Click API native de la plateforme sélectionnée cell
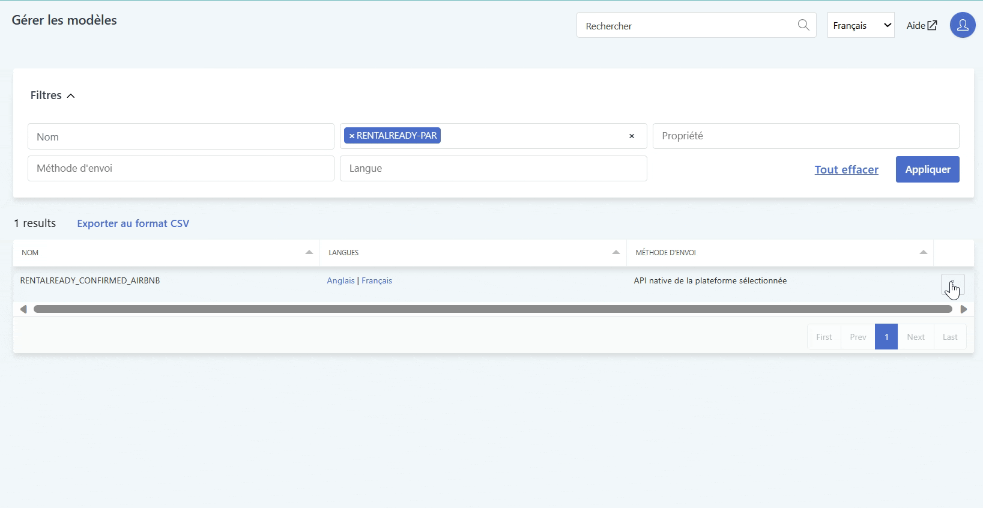 click(710, 280)
